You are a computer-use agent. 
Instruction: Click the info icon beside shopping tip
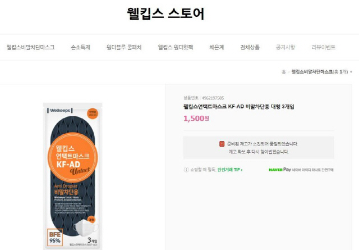[186, 170]
